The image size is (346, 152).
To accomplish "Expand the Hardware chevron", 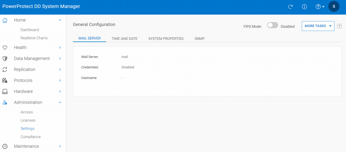I will [60, 91].
